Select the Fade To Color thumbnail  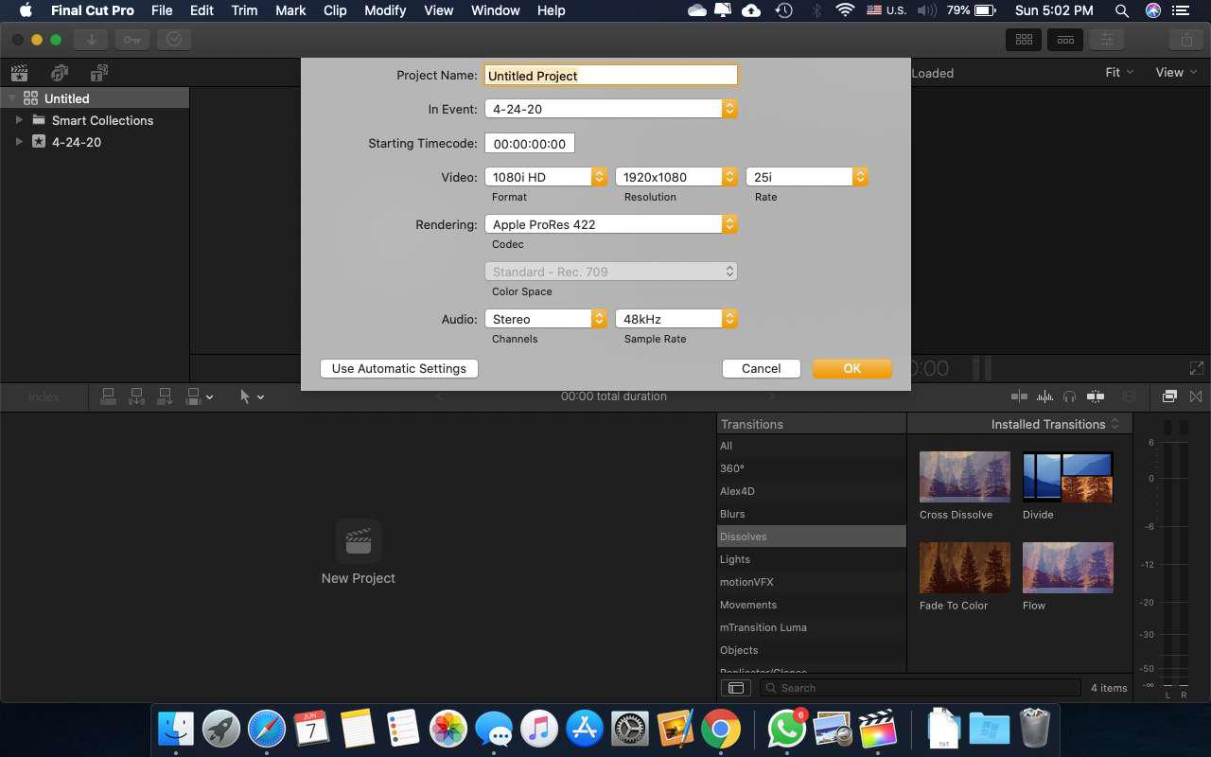pos(965,568)
